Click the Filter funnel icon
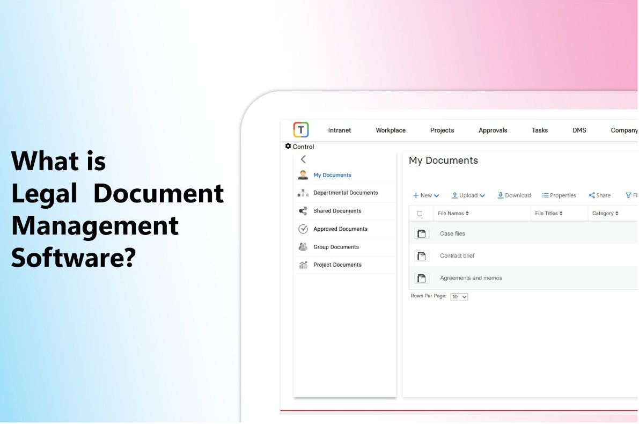 pos(628,195)
